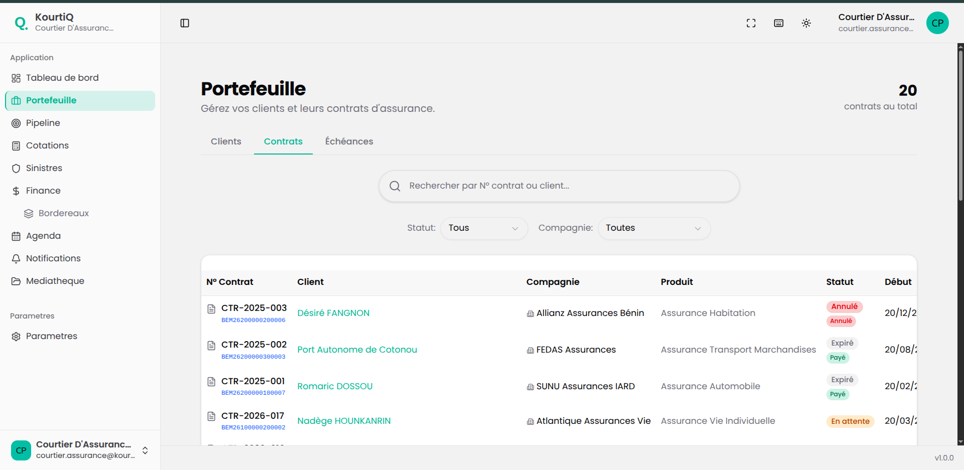Click the CP avatar in the top-right corner
Image resolution: width=964 pixels, height=470 pixels.
tap(937, 23)
